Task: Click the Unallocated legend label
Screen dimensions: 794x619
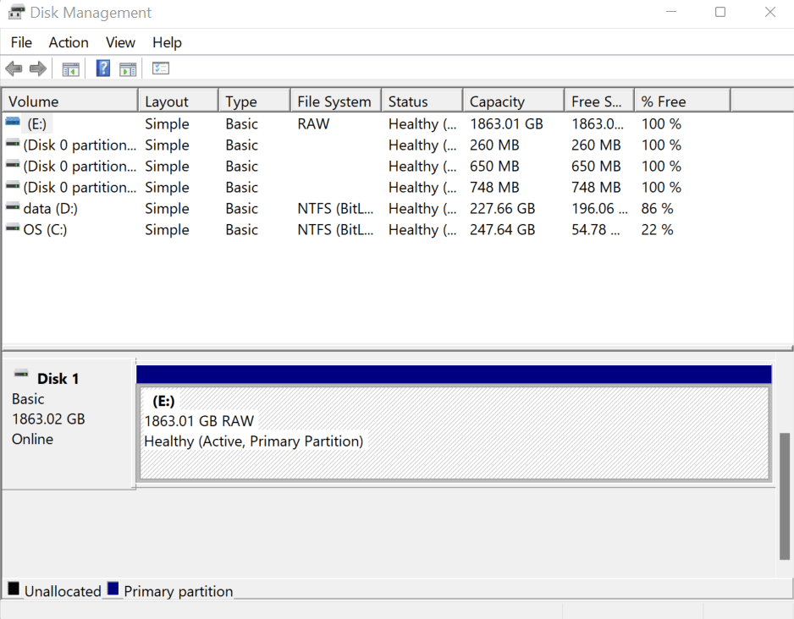Action: (x=63, y=591)
